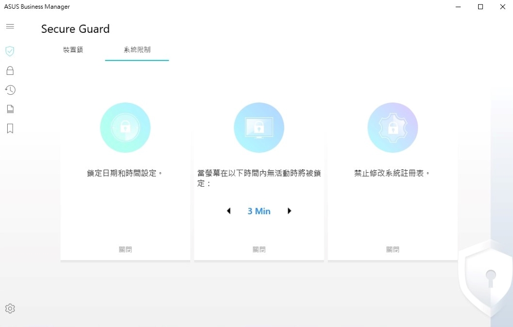Minimize the ASUS Business Manager window
Viewport: 513px width, 327px height.
tap(458, 7)
